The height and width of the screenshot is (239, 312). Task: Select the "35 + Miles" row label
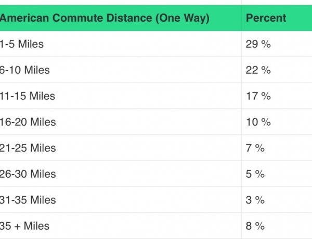tap(25, 226)
